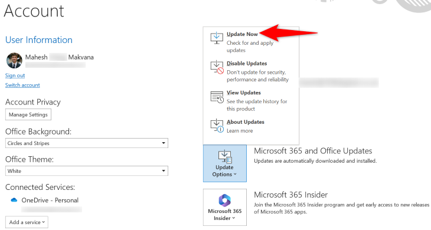Click the About Updates info icon
431x230 pixels.
click(217, 126)
